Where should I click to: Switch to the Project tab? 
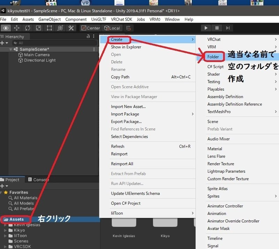(x=12, y=180)
